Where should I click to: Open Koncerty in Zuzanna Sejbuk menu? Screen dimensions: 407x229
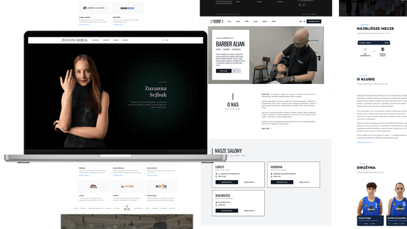tap(106, 40)
